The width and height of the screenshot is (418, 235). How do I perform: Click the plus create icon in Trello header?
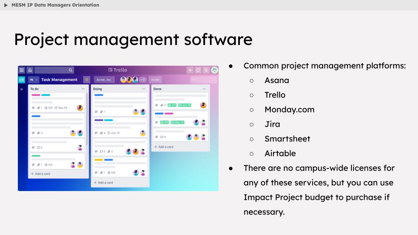190,70
